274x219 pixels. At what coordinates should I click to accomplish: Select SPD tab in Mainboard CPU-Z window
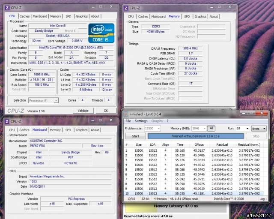coord(68,130)
